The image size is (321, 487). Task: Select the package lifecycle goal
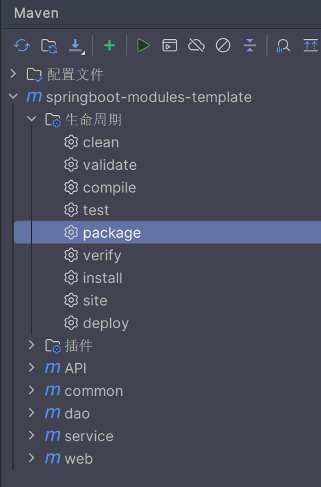(x=167, y=232)
